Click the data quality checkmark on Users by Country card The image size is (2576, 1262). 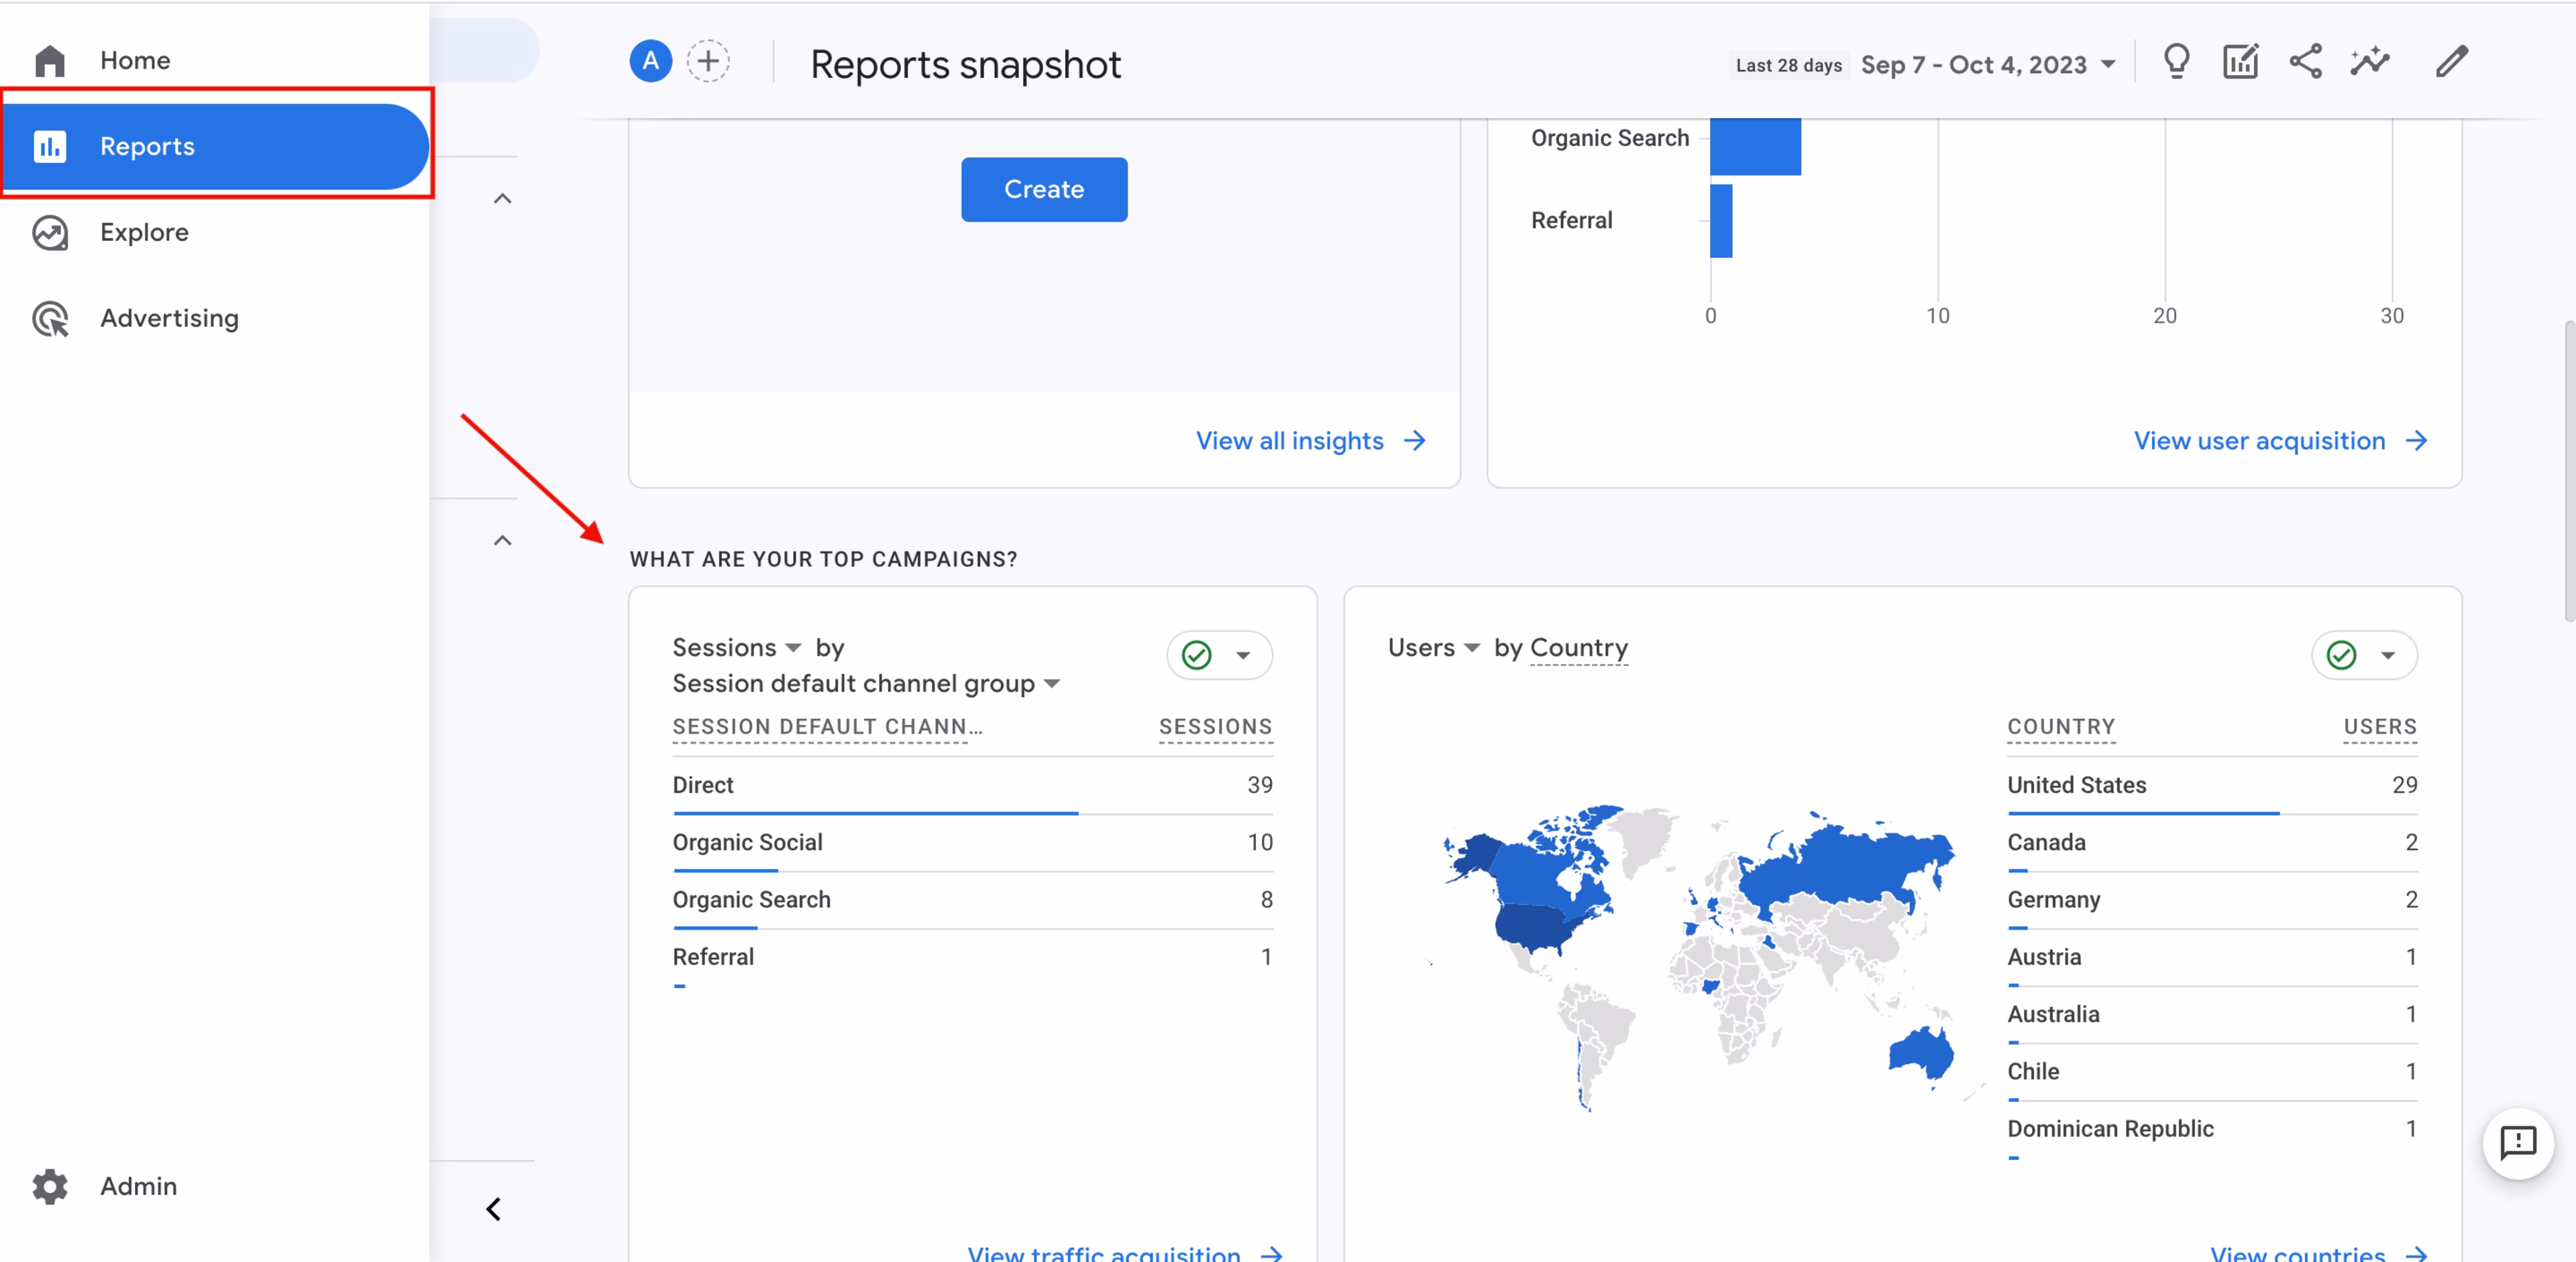click(x=2341, y=656)
